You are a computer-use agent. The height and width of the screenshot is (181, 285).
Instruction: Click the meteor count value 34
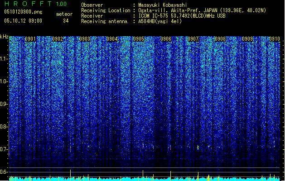(66, 21)
